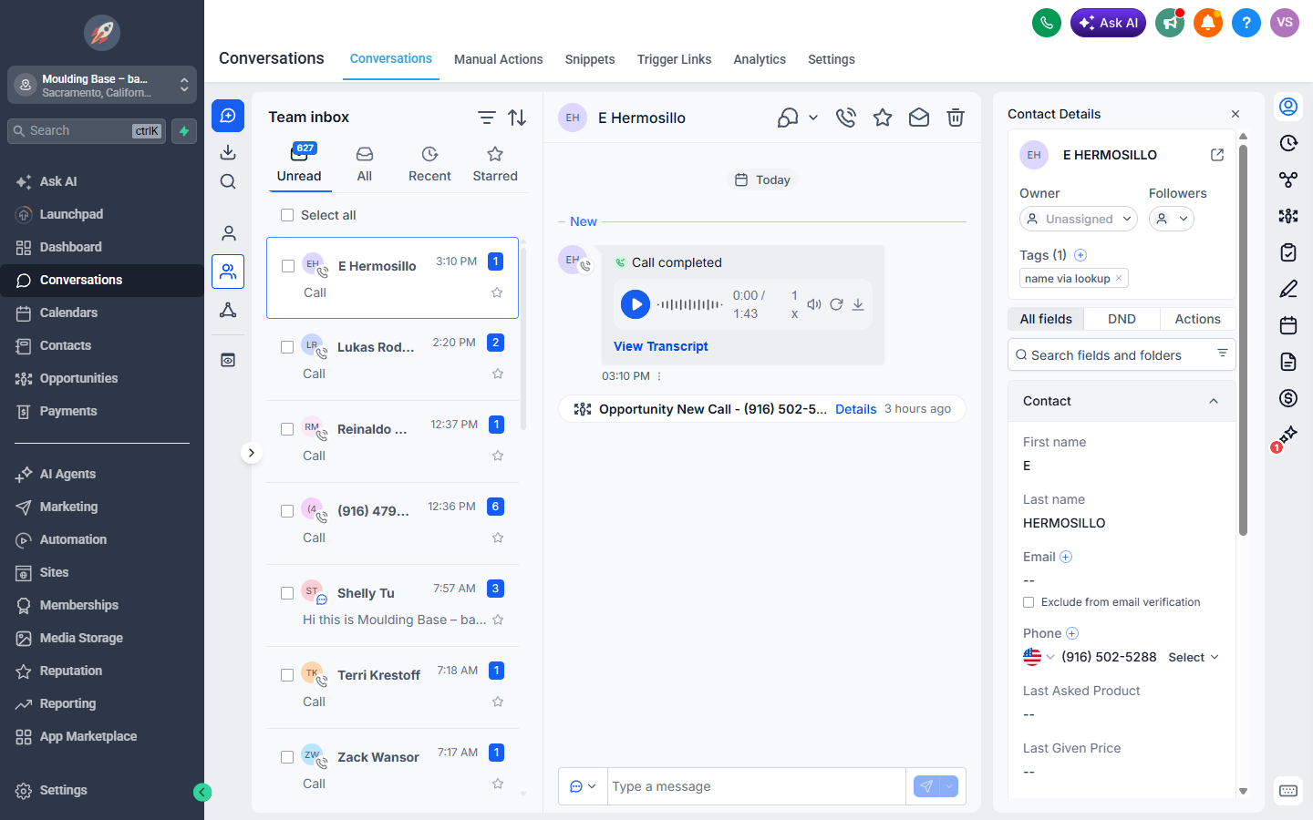
Task: Open Opportunities in left sidebar
Action: [x=102, y=378]
